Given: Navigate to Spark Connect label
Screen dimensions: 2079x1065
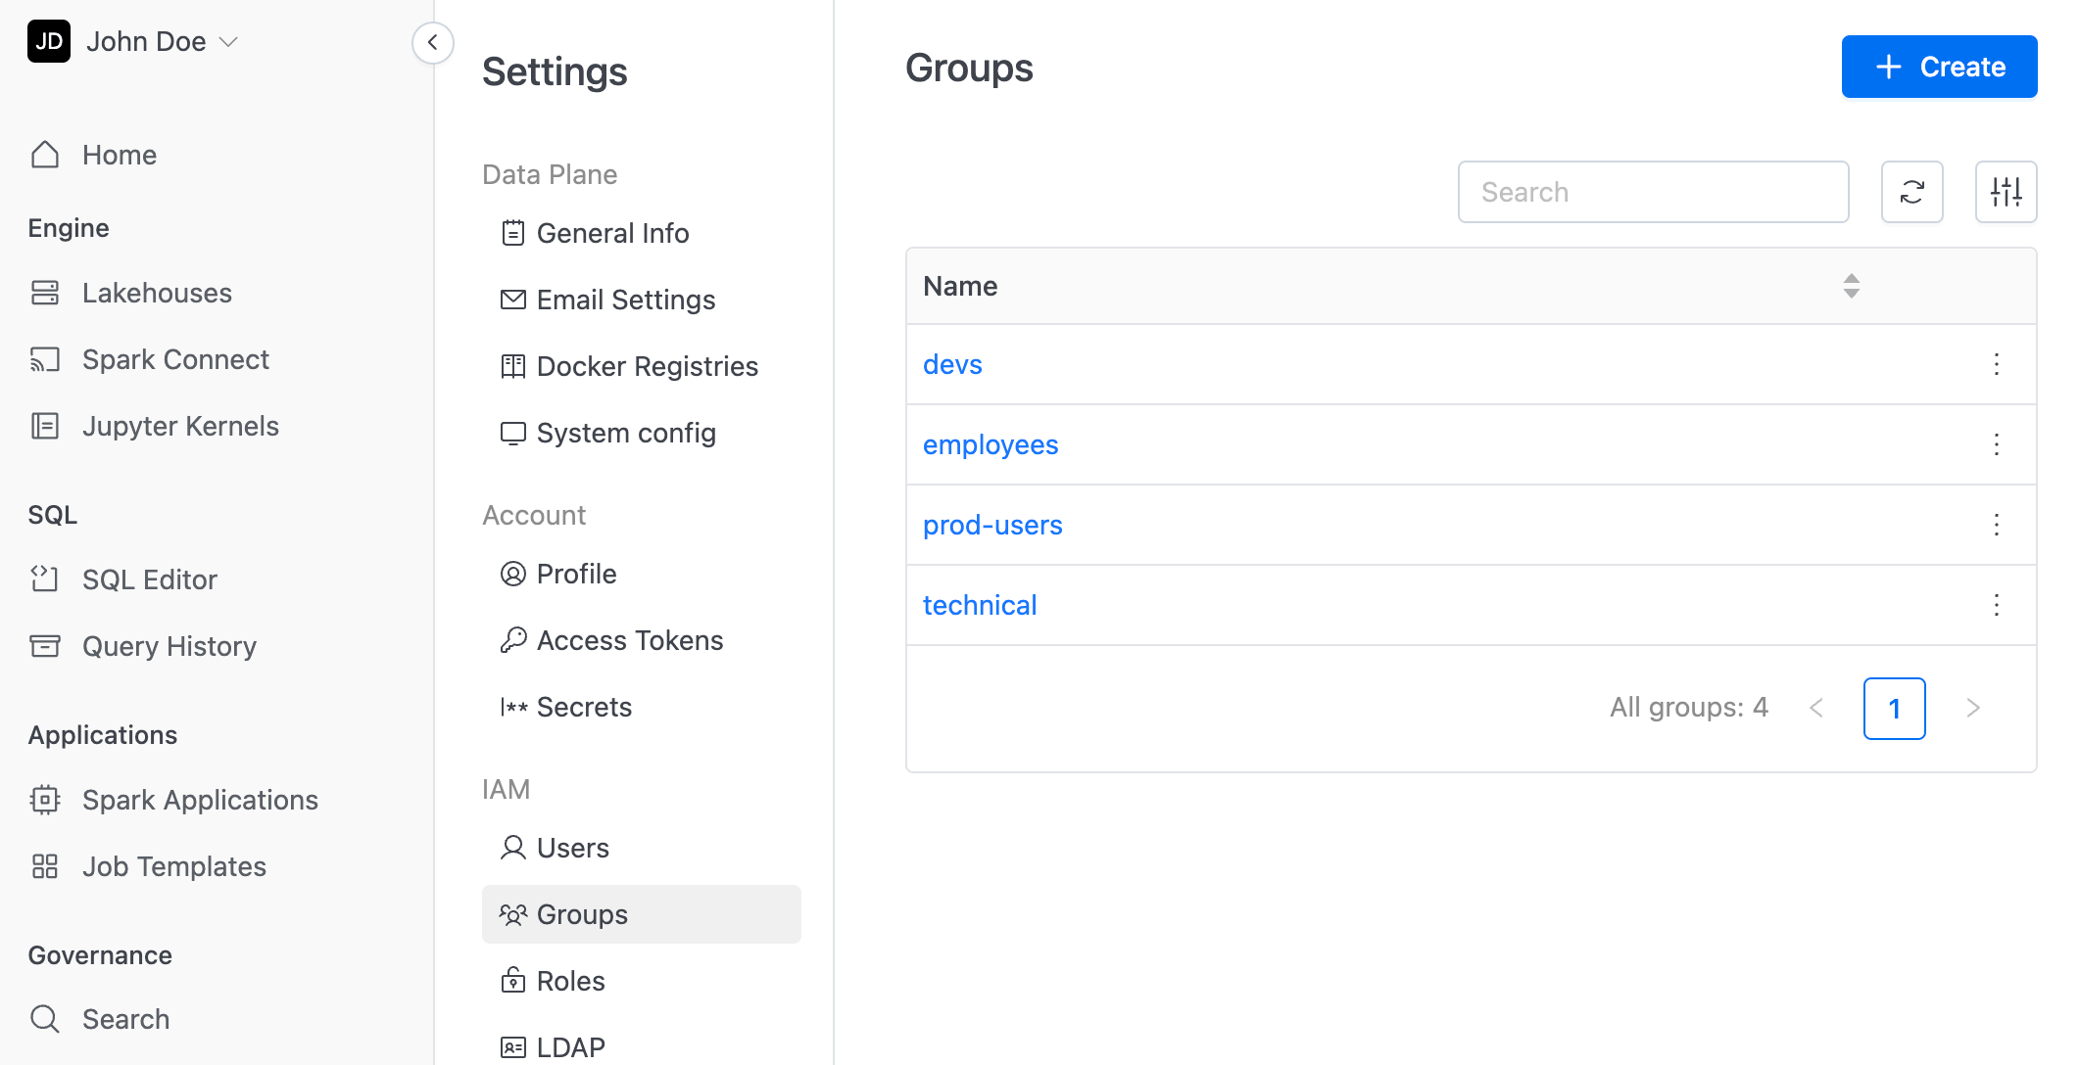Looking at the screenshot, I should [175, 359].
